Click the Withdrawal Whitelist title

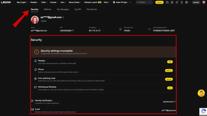(47, 87)
